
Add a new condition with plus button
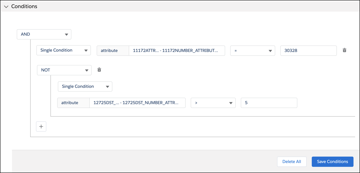point(41,127)
